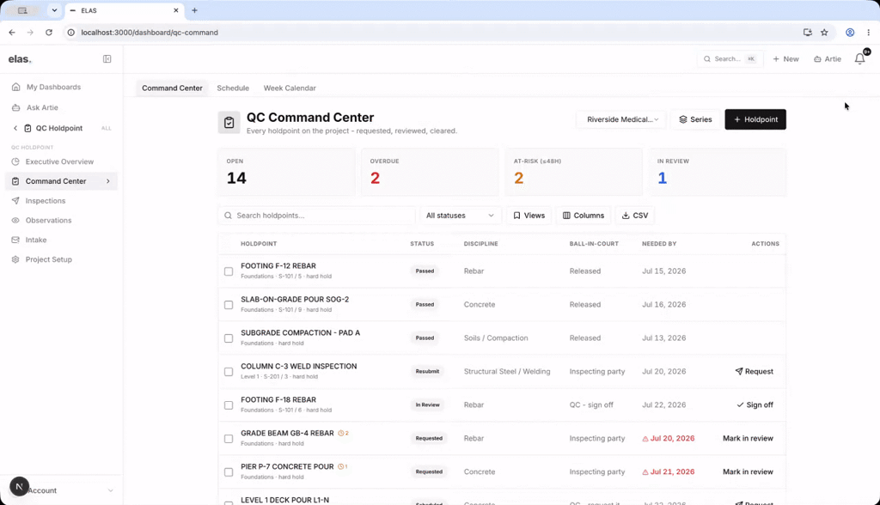
Task: Download holdpoints as CSV
Action: click(x=635, y=216)
